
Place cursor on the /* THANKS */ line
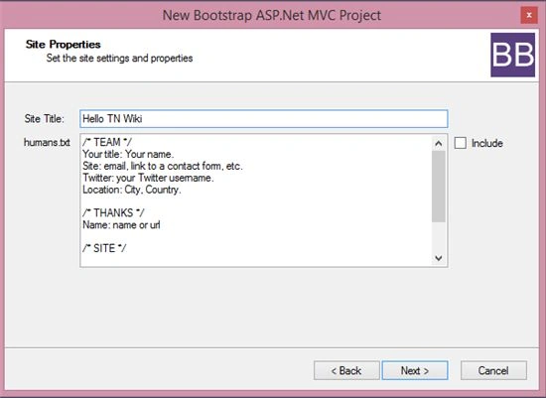113,212
